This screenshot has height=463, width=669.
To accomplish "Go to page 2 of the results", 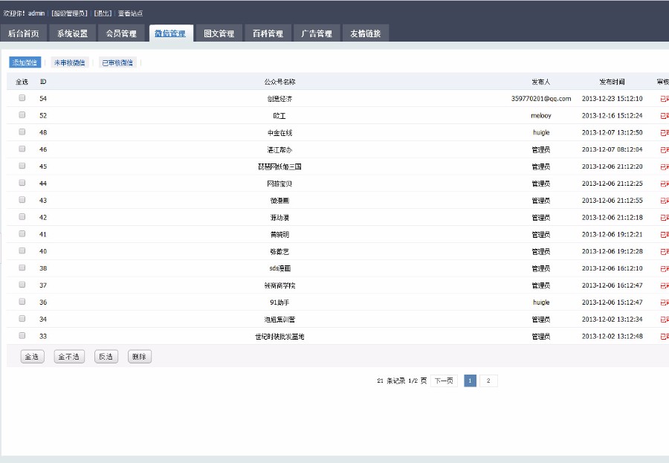I will pos(488,381).
